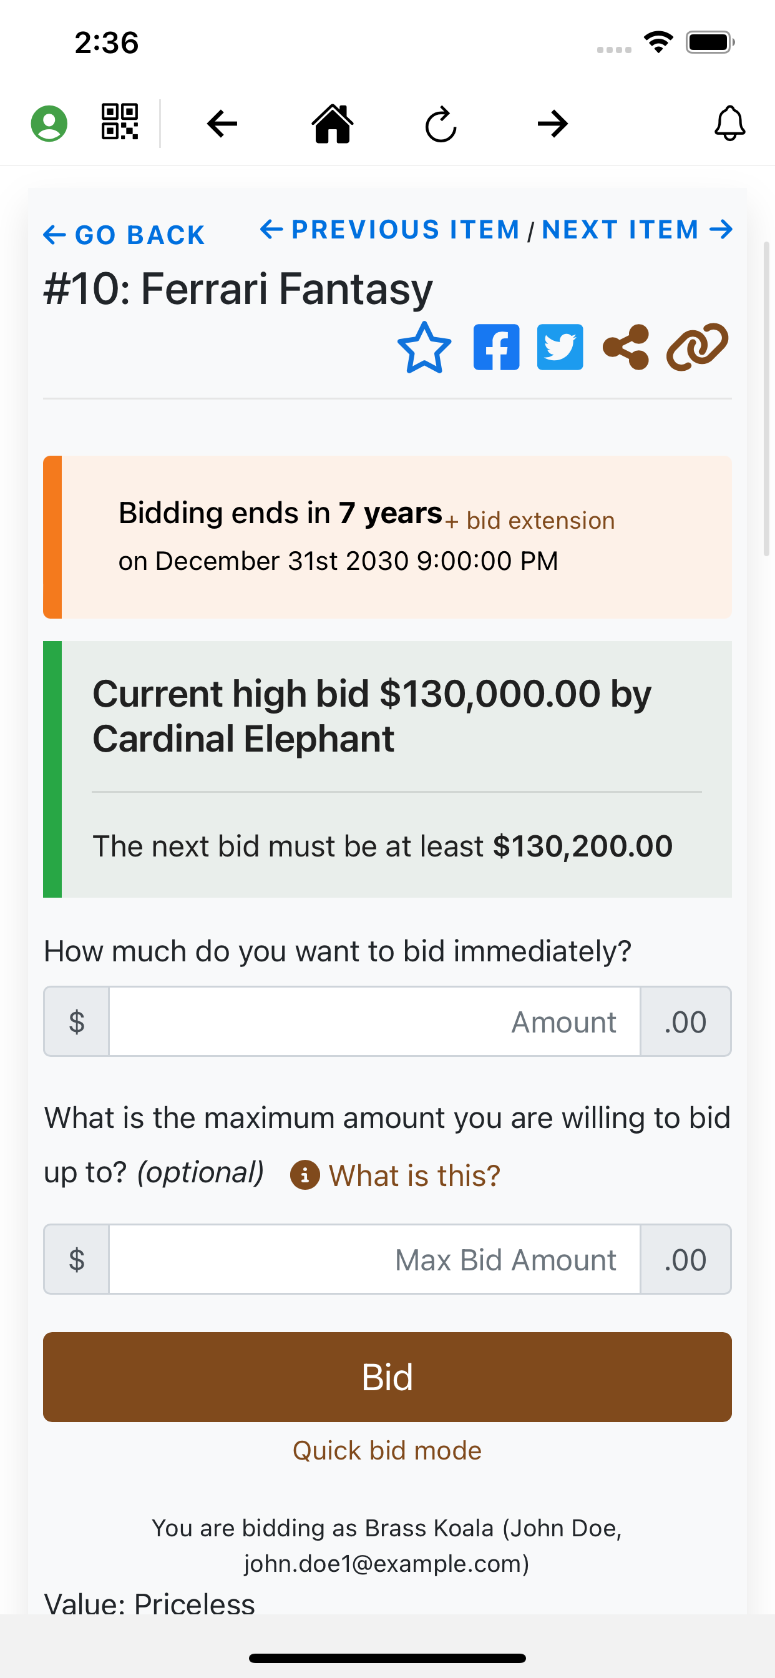Switch to Quick bid mode
Image resolution: width=775 pixels, height=1678 pixels.
(387, 1451)
